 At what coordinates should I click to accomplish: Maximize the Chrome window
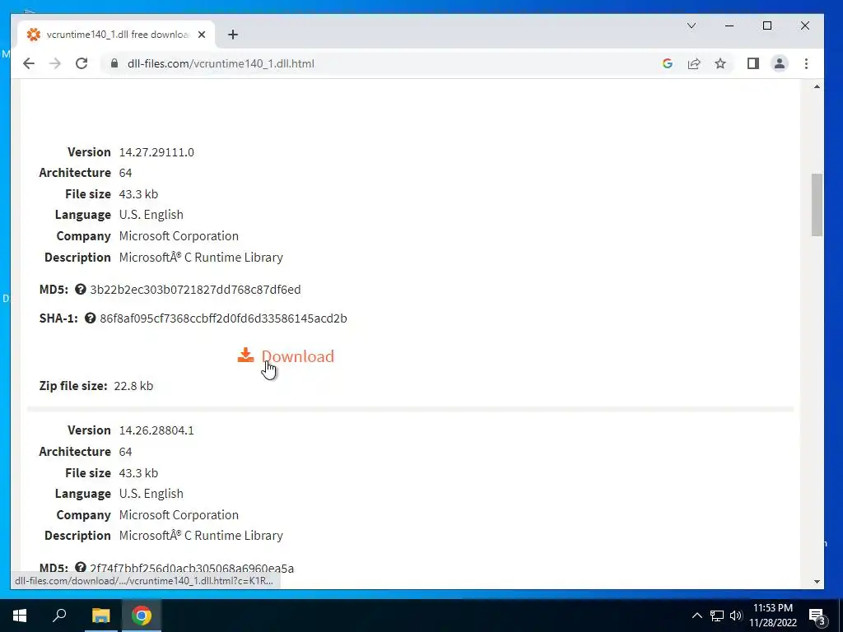pyautogui.click(x=767, y=26)
